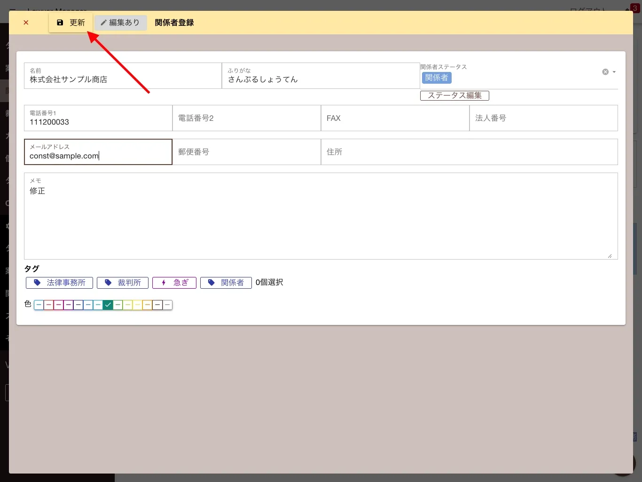The image size is (642, 482).
Task: Choose the brown color swatch
Action: coord(157,305)
